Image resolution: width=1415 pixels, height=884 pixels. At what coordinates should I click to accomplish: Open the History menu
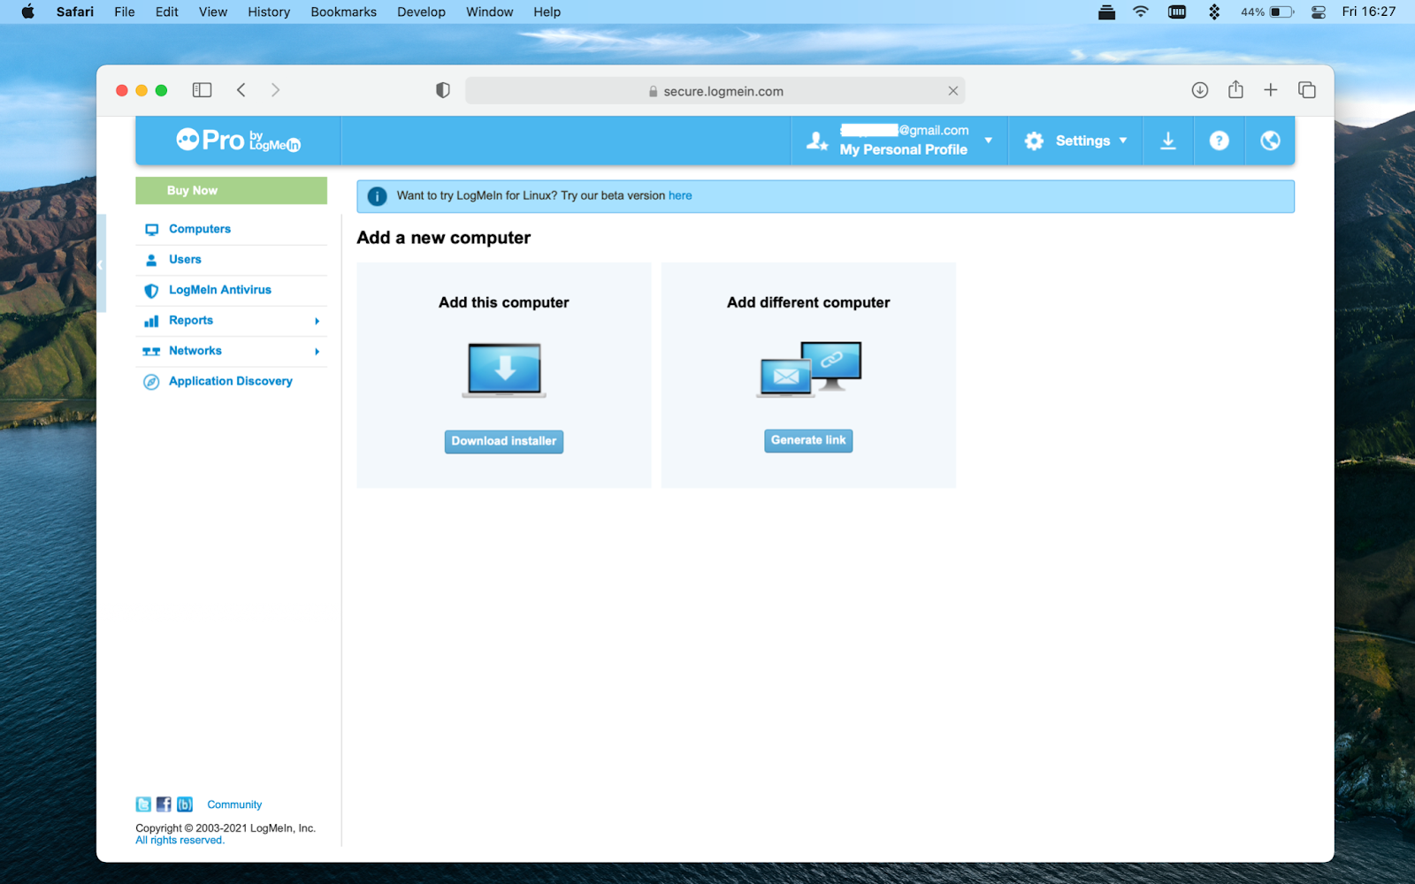(x=269, y=11)
